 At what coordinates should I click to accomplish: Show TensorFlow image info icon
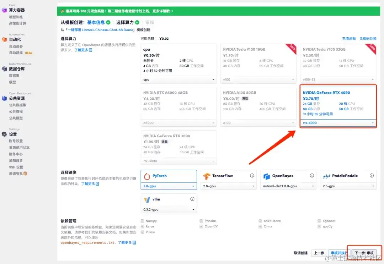click(x=252, y=176)
